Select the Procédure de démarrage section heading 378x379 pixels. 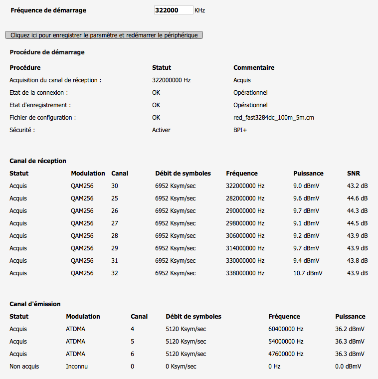(x=47, y=52)
